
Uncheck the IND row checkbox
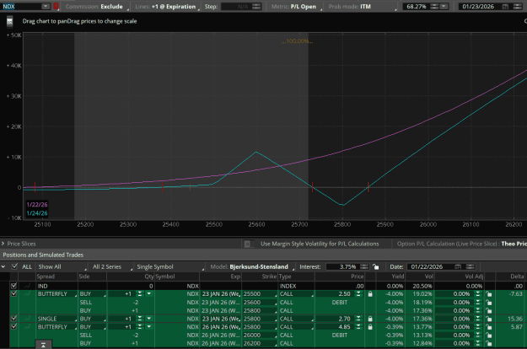coord(13,286)
